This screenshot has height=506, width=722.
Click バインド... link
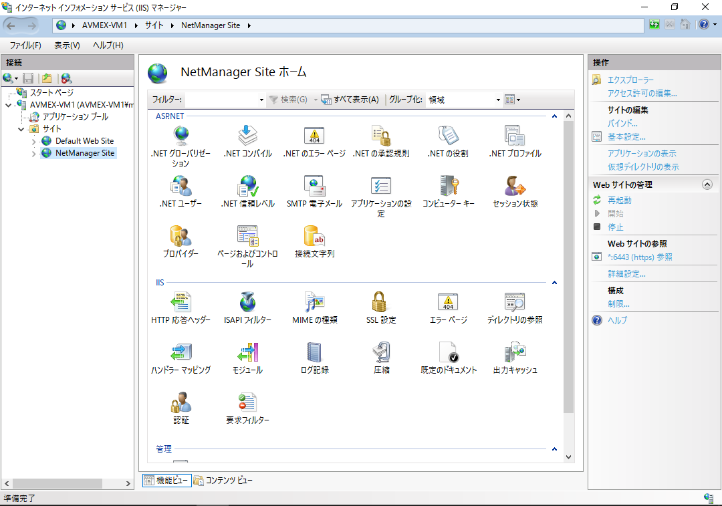(622, 124)
